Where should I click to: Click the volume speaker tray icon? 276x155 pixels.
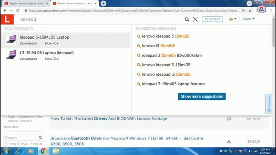pos(250,151)
